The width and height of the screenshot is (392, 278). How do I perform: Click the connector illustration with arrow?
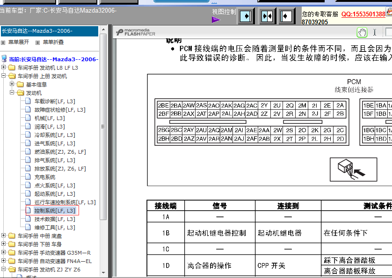coord(353,169)
